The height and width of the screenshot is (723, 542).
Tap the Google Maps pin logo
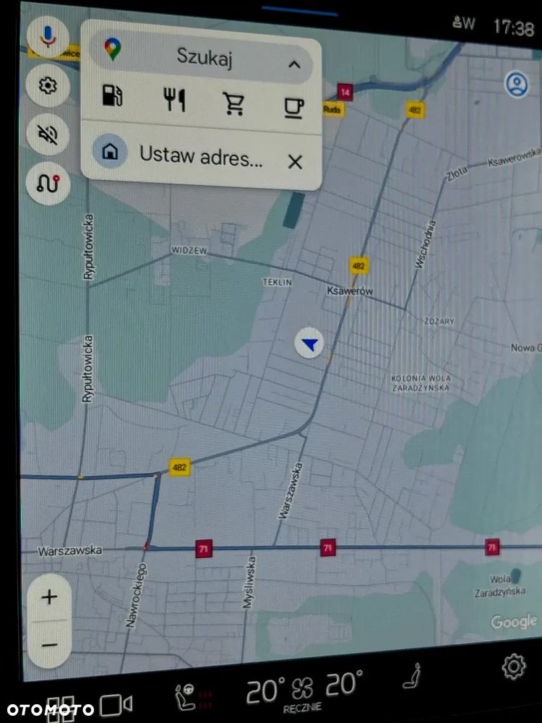113,49
